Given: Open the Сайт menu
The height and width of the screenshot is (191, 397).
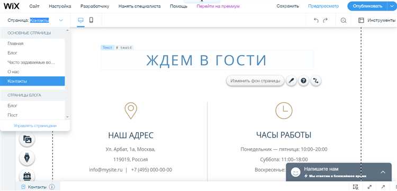Looking at the screenshot, I should tap(34, 6).
